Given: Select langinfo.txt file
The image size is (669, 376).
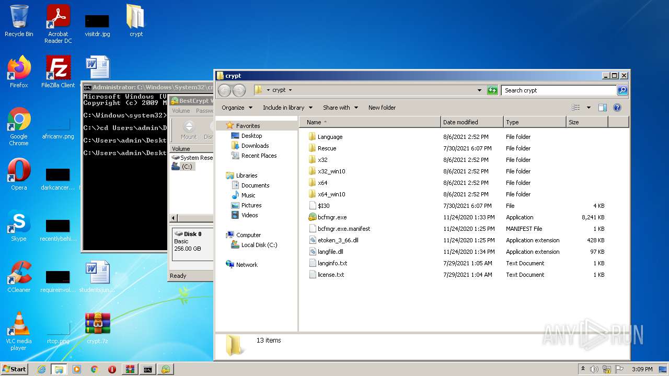Looking at the screenshot, I should pyautogui.click(x=332, y=263).
